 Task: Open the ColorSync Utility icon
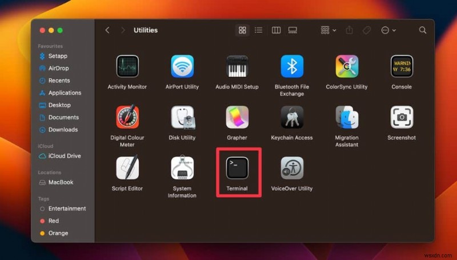[347, 66]
